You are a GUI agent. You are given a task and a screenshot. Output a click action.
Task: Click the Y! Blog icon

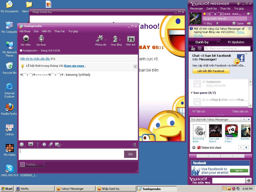tap(208, 23)
